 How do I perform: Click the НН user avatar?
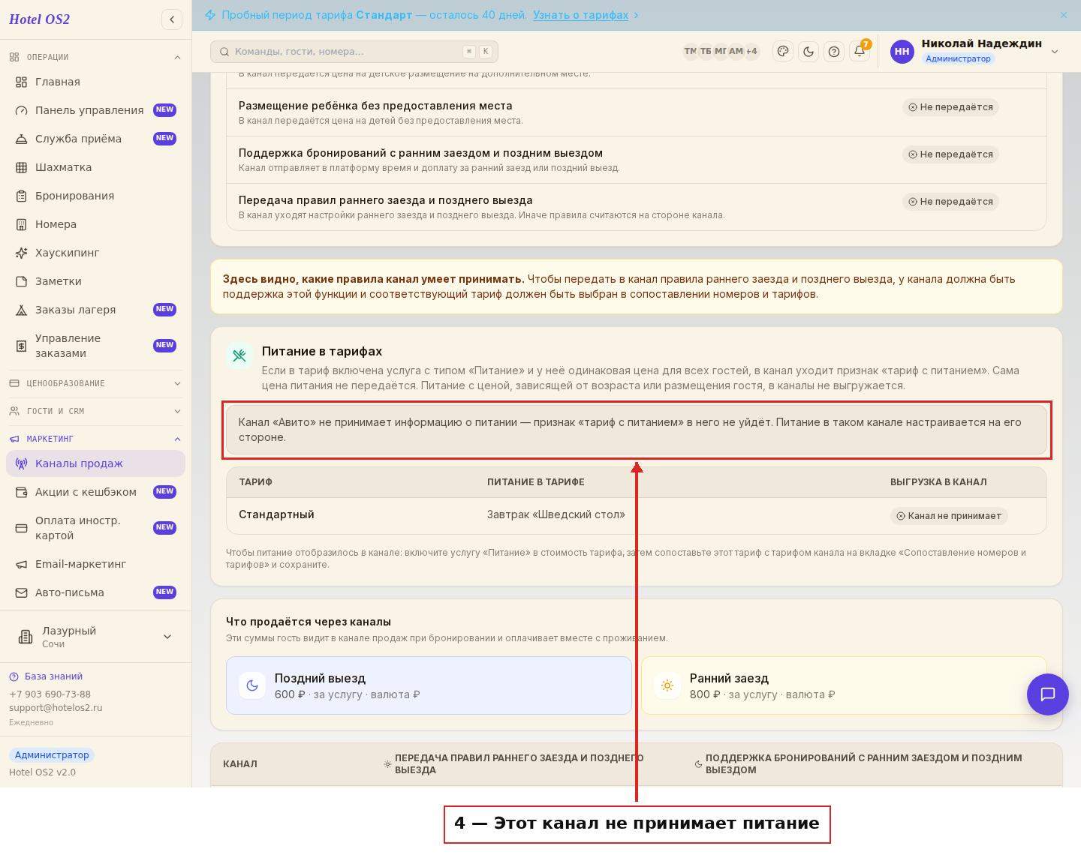tap(902, 51)
